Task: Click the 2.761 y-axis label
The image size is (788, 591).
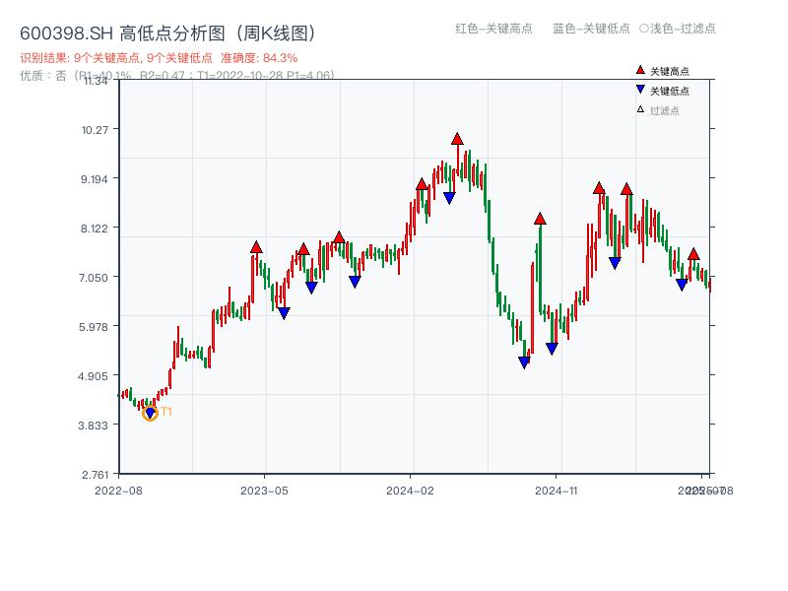Action: pyautogui.click(x=95, y=475)
